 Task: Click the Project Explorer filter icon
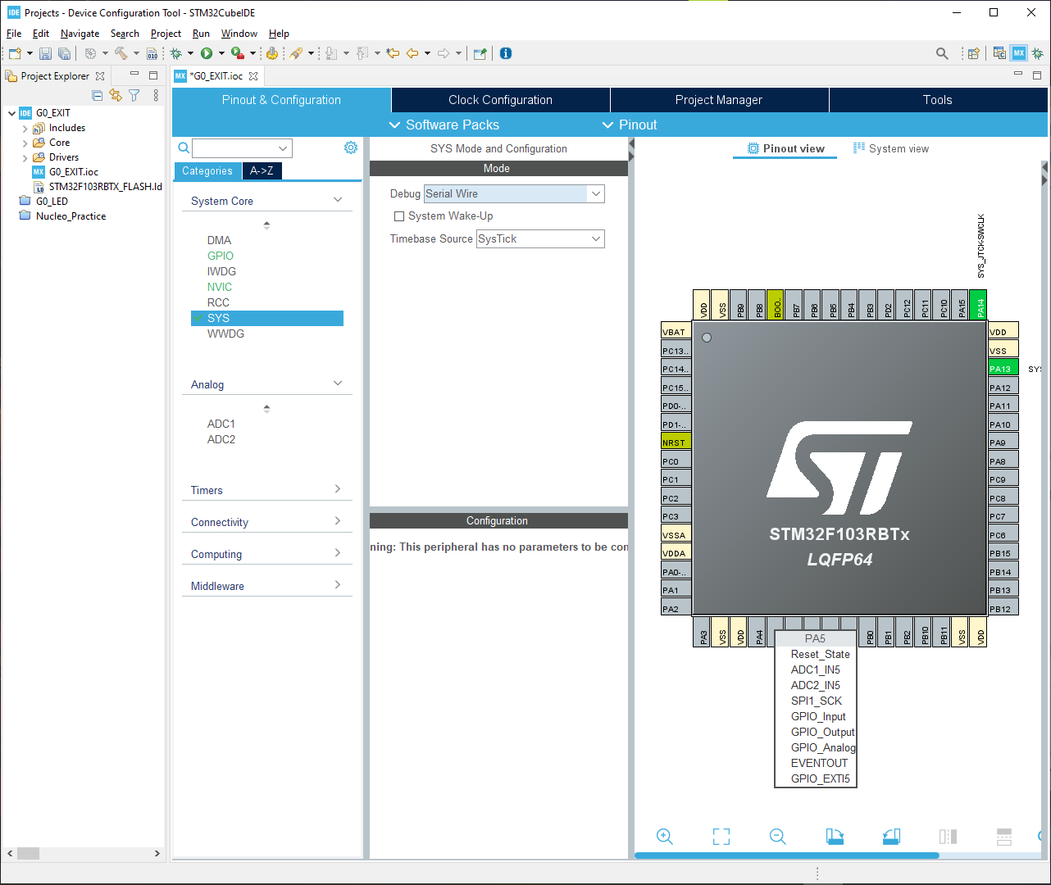[134, 96]
